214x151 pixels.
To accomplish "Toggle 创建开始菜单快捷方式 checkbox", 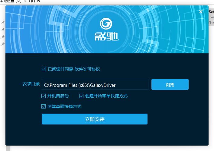I will [81, 96].
